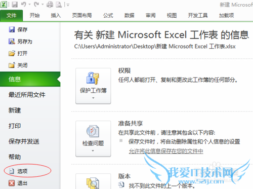Click the 检查问题 checklist button
This screenshot has height=189, width=253.
[x=93, y=138]
